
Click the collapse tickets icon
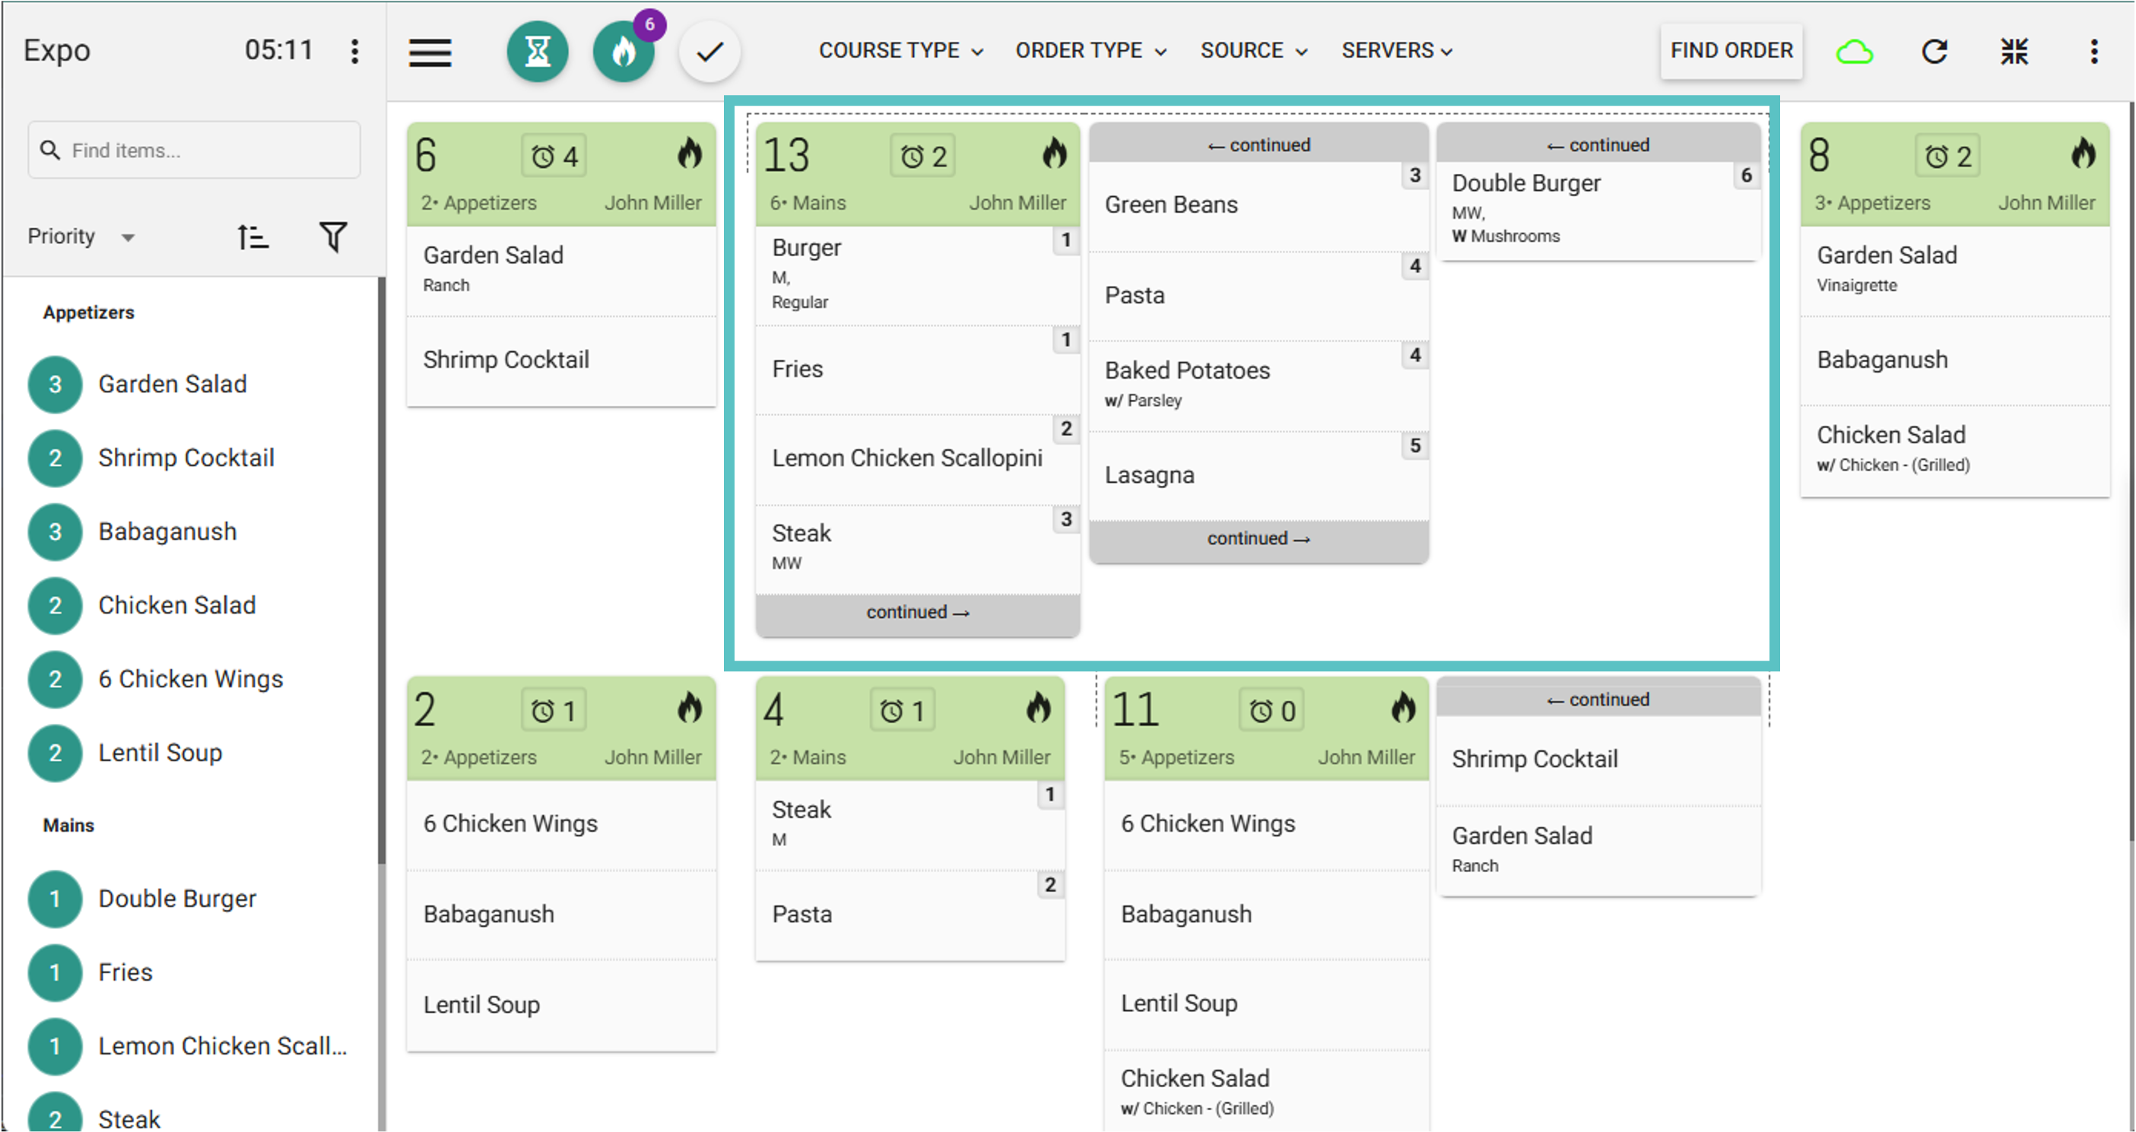click(2014, 52)
